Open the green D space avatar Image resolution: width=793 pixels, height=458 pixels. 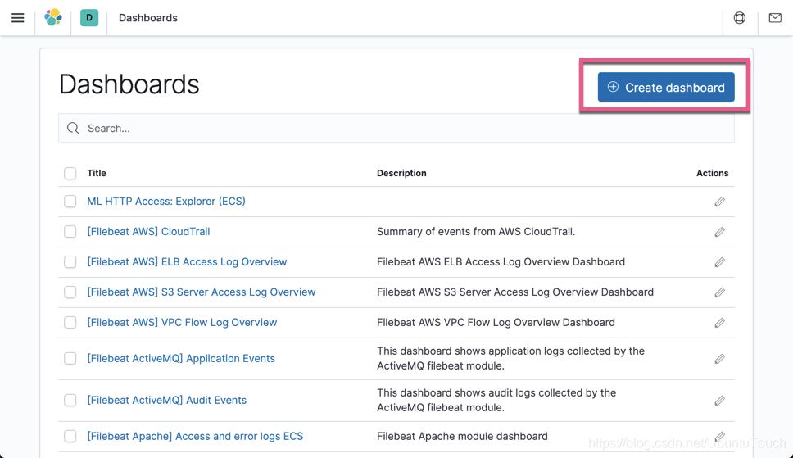coord(89,18)
